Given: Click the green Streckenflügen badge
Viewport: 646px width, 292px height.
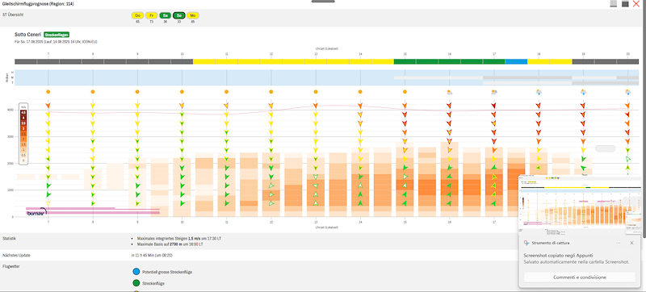Looking at the screenshot, I should [x=57, y=35].
